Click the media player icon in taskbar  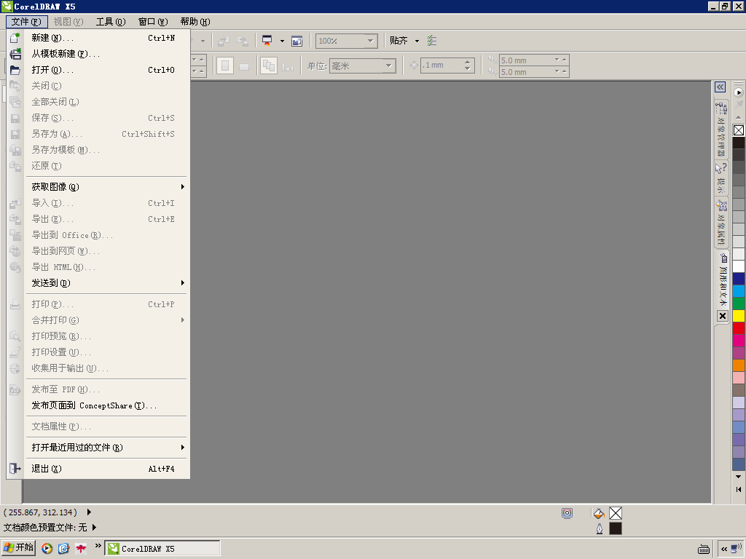(x=47, y=549)
